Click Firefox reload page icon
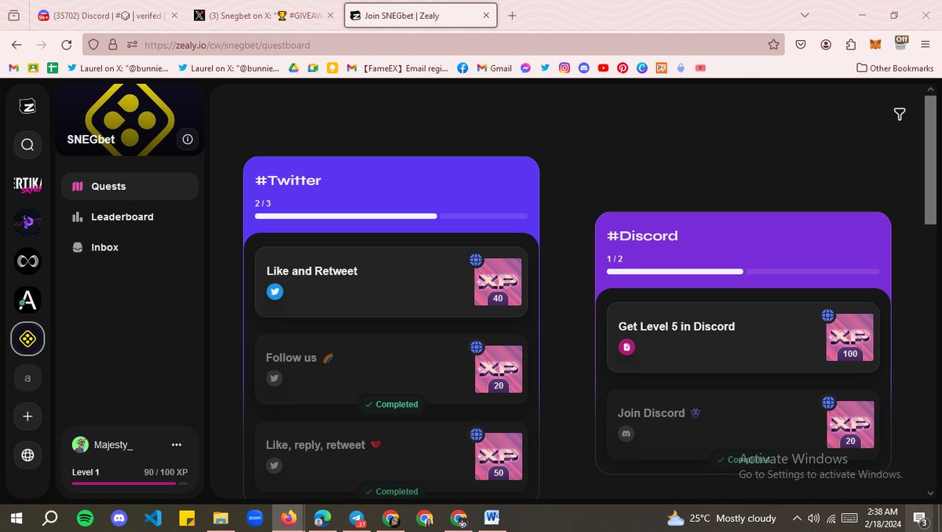Image resolution: width=942 pixels, height=532 pixels. [x=66, y=45]
